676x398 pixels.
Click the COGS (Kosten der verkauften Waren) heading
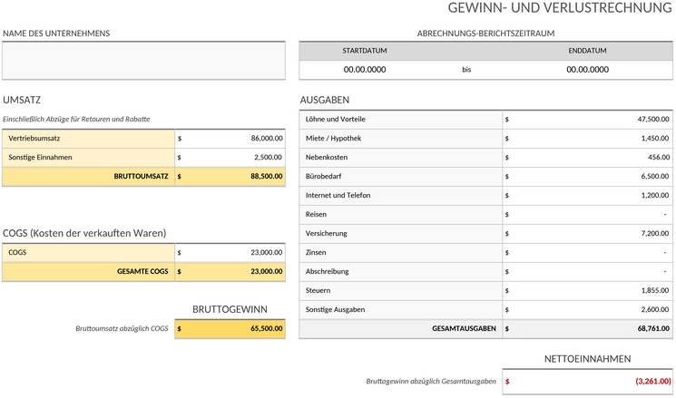[x=84, y=234]
